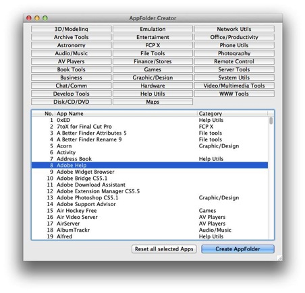Image resolution: width=305 pixels, height=293 pixels.
Task: Click the Create AppFolder button
Action: pos(238,249)
